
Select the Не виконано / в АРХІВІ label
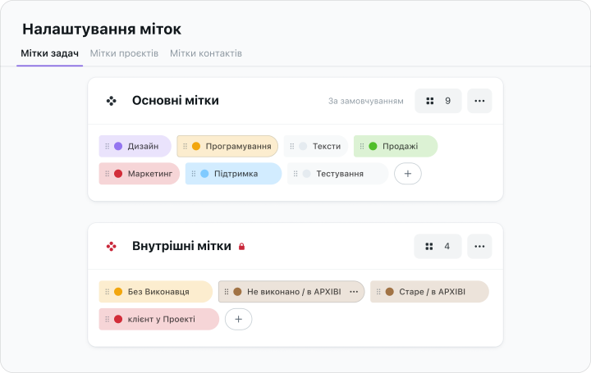[x=291, y=292]
